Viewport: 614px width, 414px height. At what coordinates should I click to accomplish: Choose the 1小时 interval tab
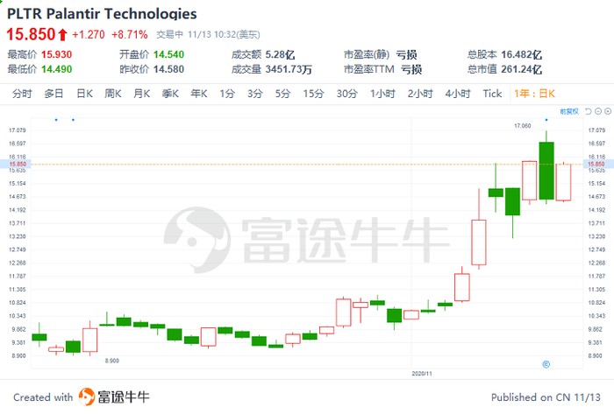(383, 94)
